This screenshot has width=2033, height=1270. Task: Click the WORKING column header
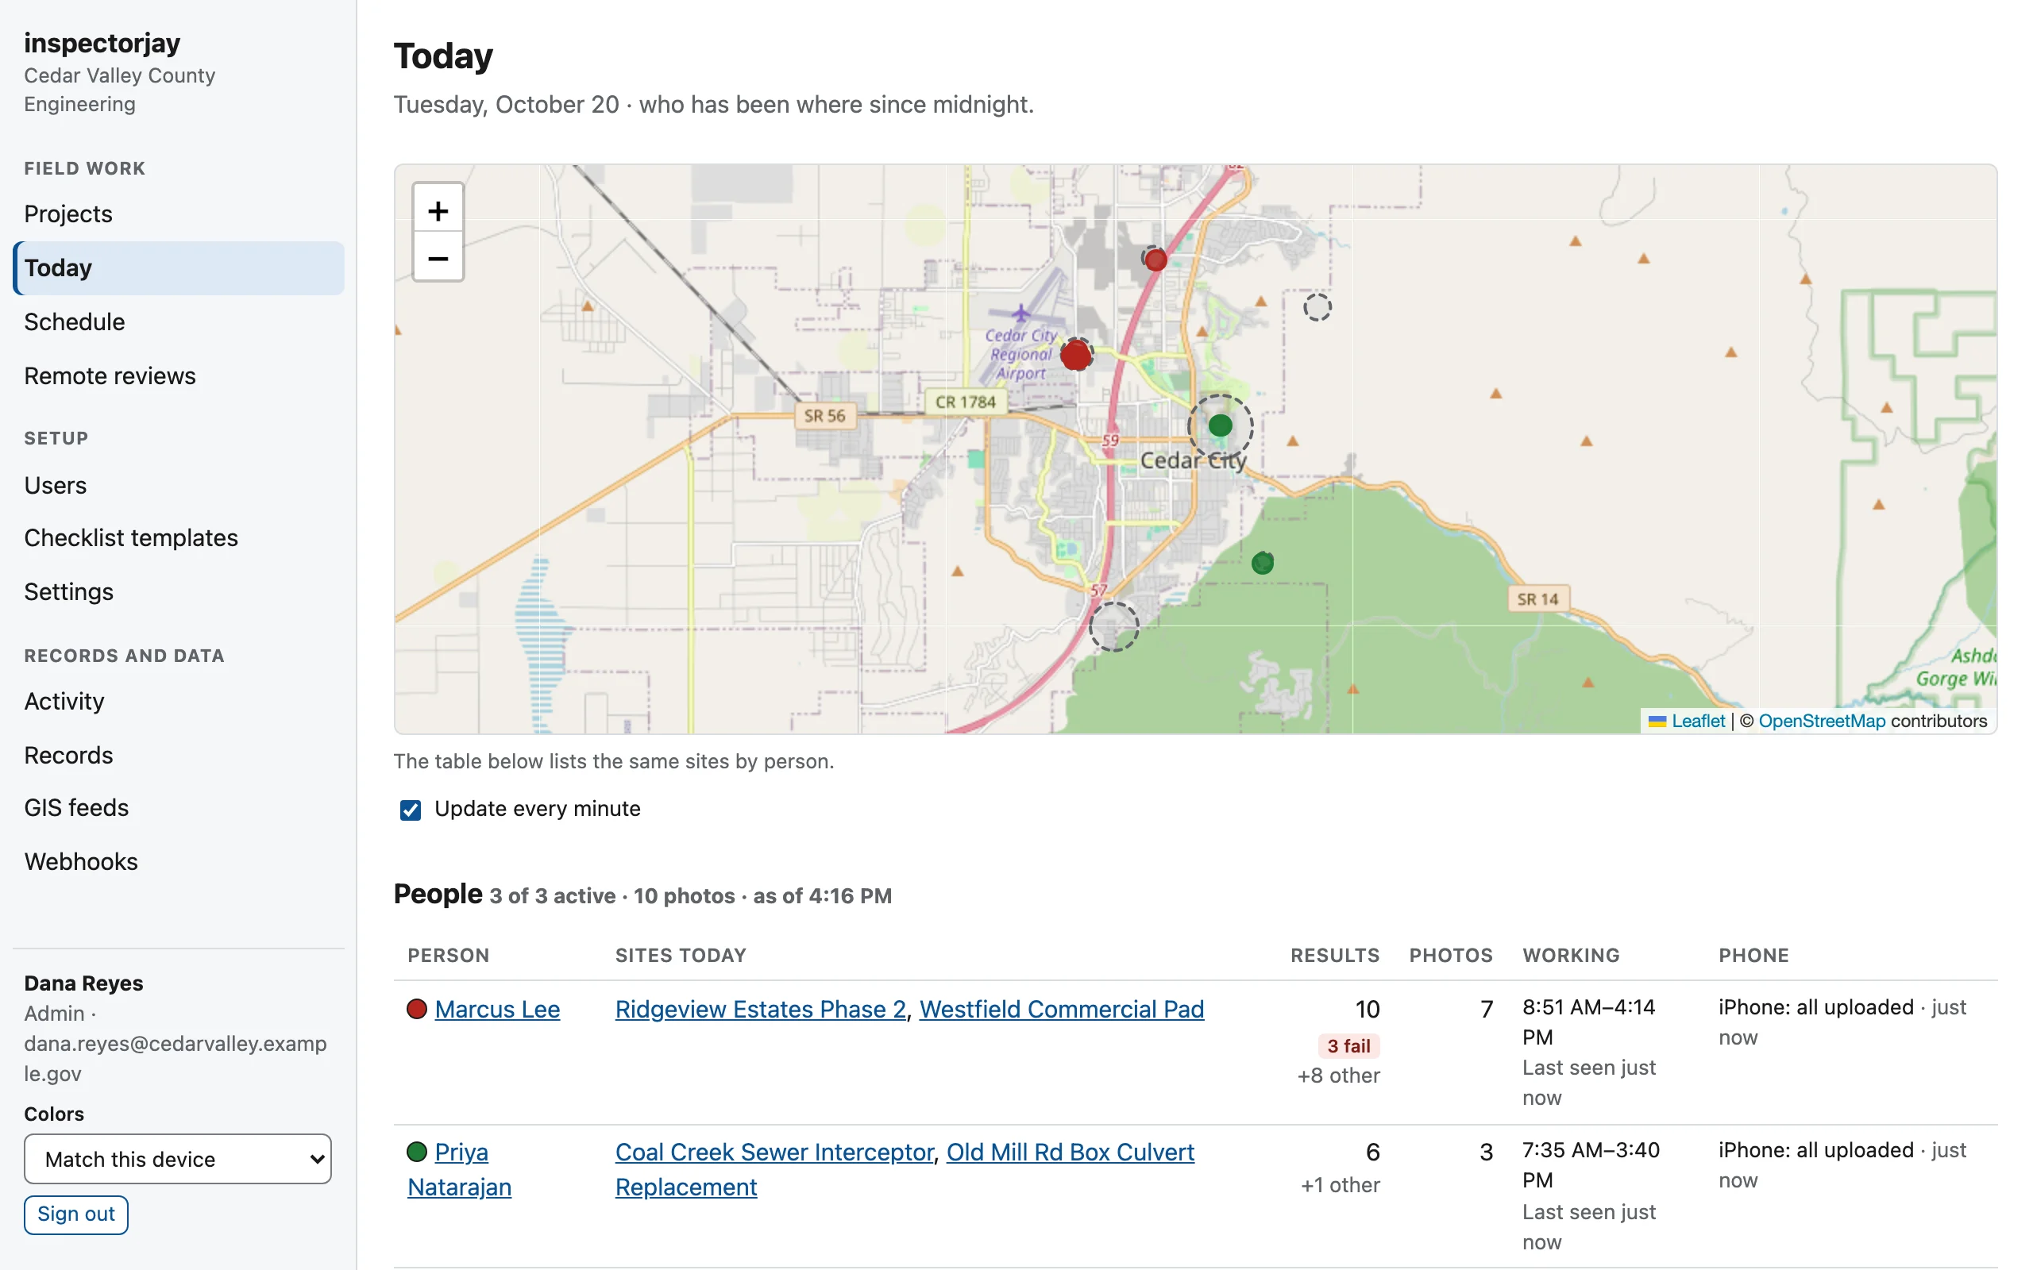[1570, 955]
